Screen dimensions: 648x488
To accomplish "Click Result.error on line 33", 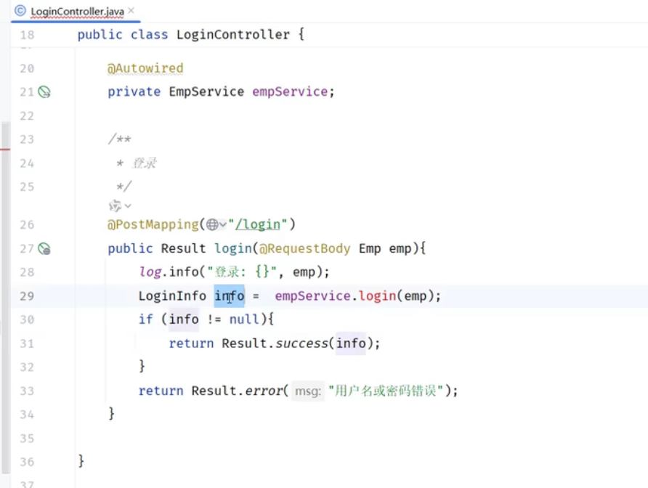I will pyautogui.click(x=238, y=391).
